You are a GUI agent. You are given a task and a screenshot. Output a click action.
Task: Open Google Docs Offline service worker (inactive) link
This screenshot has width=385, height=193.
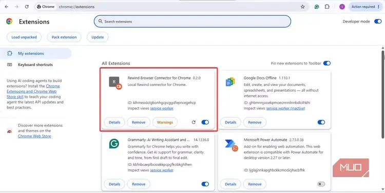pyautogui.click(x=285, y=108)
